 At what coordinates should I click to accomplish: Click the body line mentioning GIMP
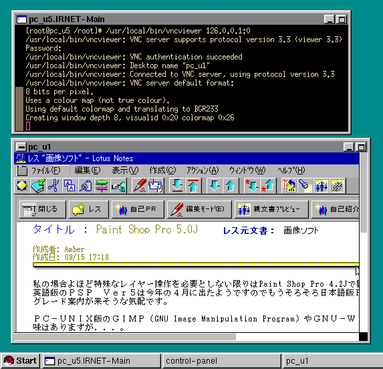coord(195,319)
